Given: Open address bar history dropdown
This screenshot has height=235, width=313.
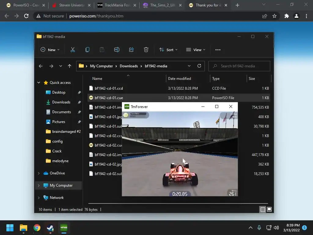Looking at the screenshot, I should pyautogui.click(x=189, y=66).
